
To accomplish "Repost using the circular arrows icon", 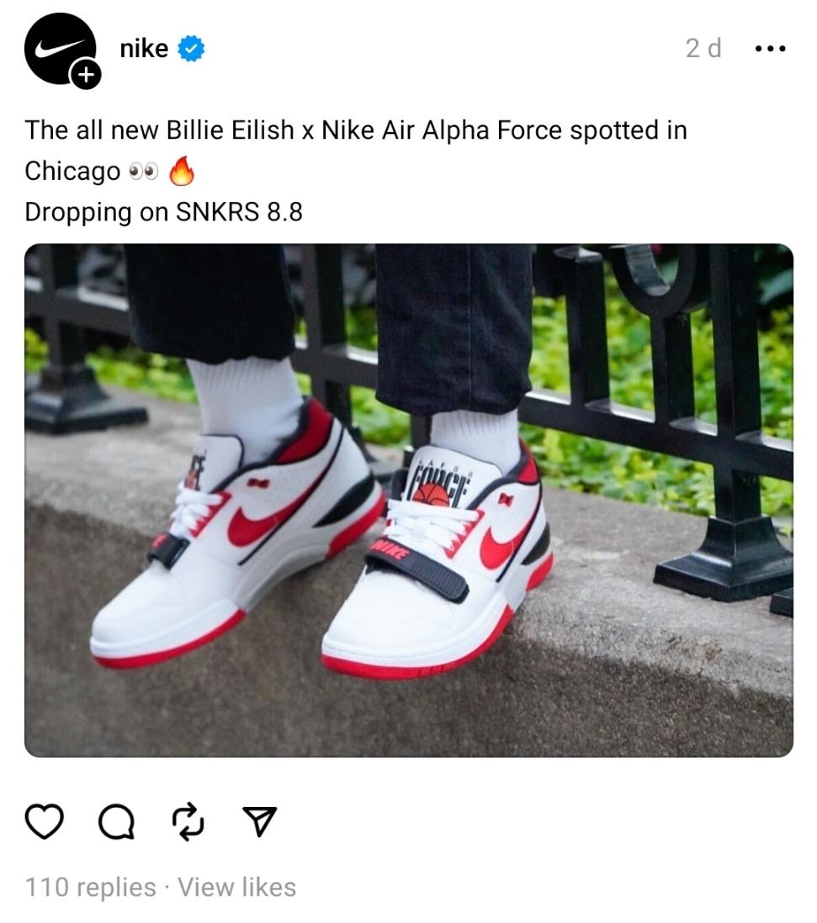I will [188, 821].
